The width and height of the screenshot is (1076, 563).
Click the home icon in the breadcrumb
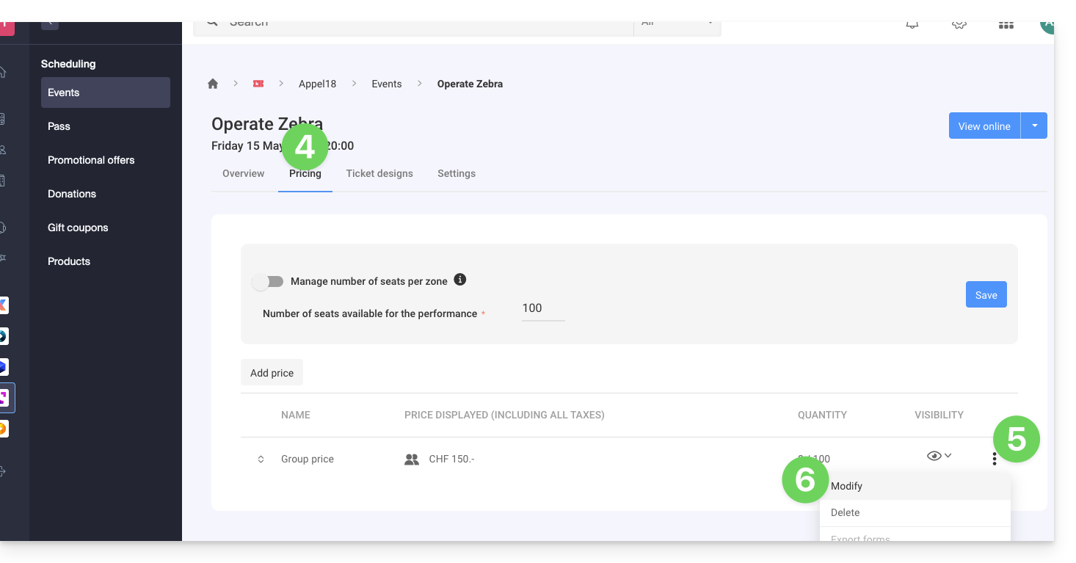213,84
